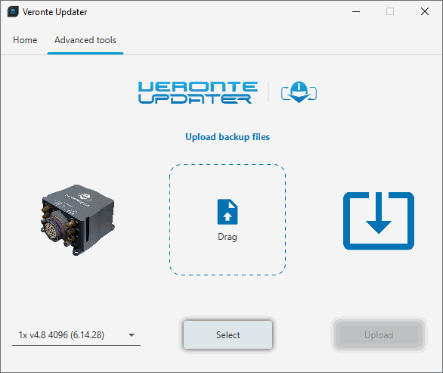Click the Drag label in drop area
Image resolution: width=443 pixels, height=373 pixels.
[x=228, y=237]
